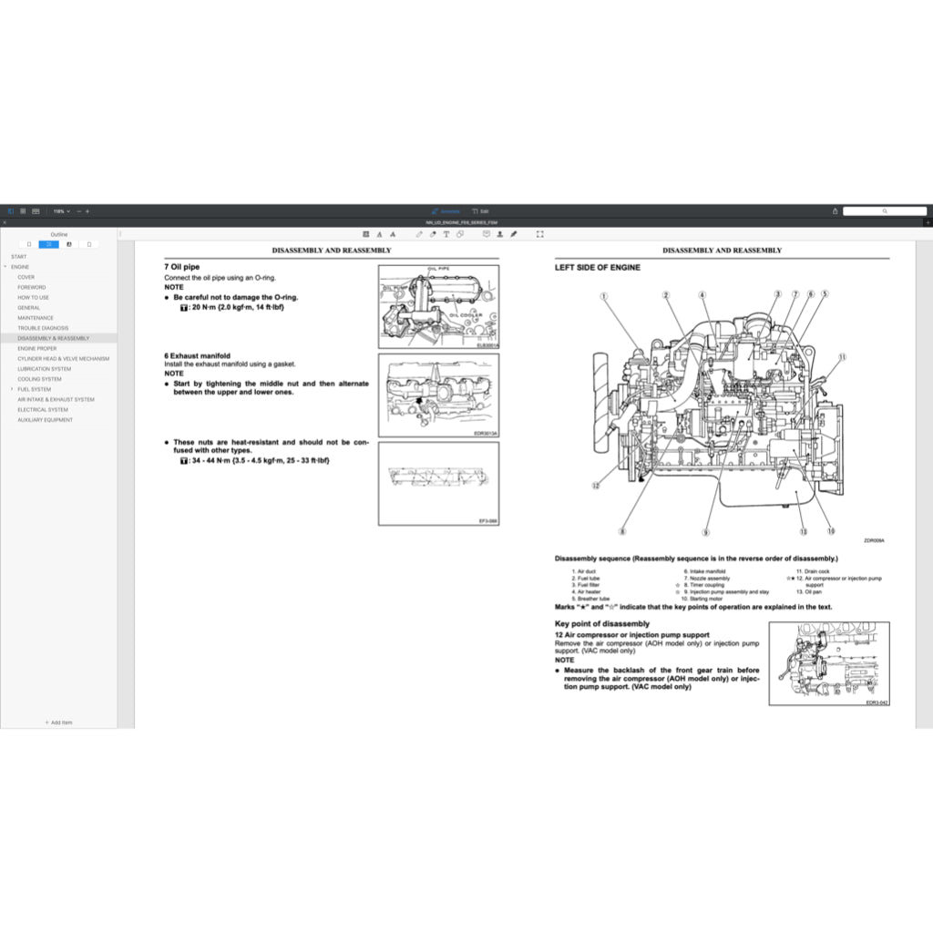
Task: Open the stamp annotation tool
Action: point(501,234)
